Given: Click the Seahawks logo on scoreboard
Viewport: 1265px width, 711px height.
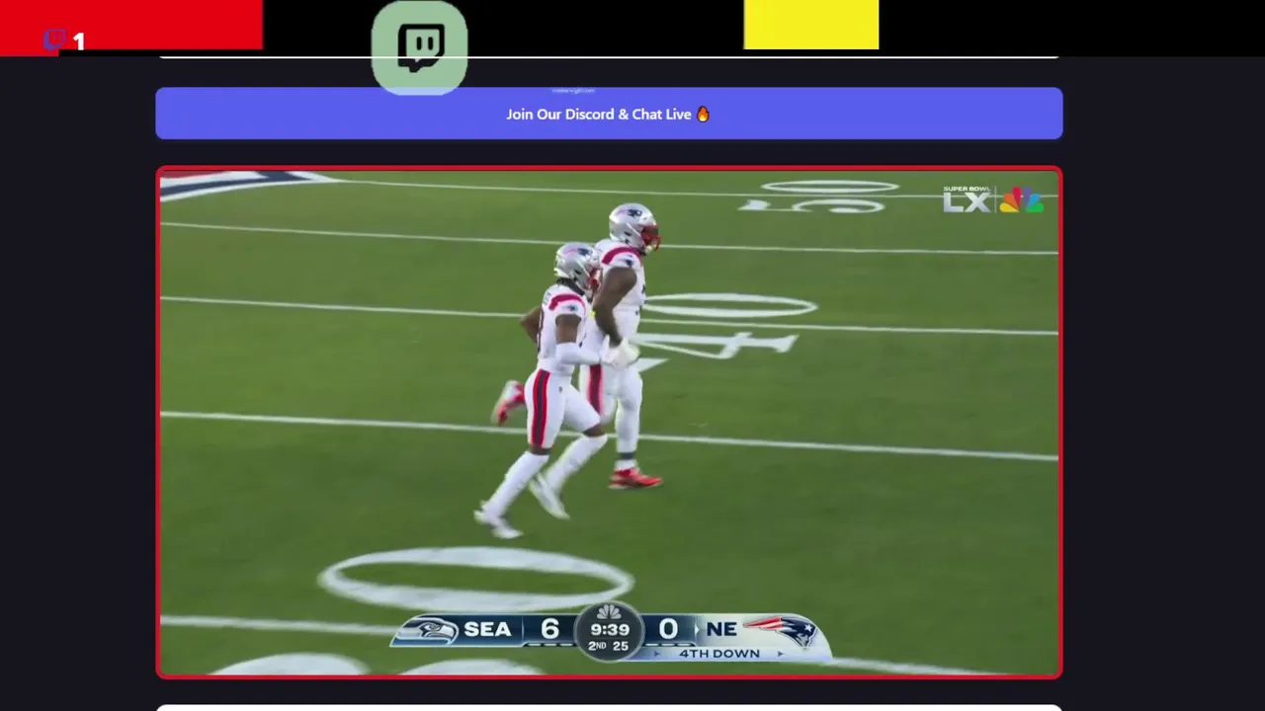Looking at the screenshot, I should (x=428, y=630).
